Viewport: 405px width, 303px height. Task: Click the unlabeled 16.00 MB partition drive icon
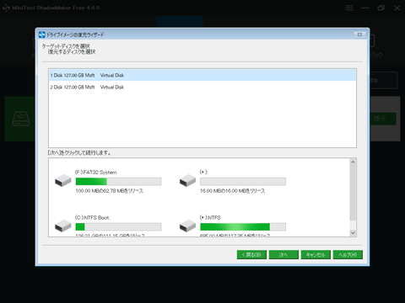[x=187, y=180]
